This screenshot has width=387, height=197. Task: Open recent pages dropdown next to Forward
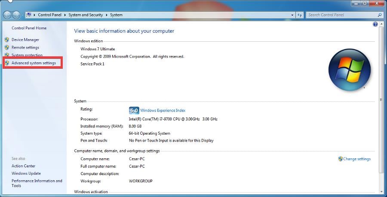22,15
